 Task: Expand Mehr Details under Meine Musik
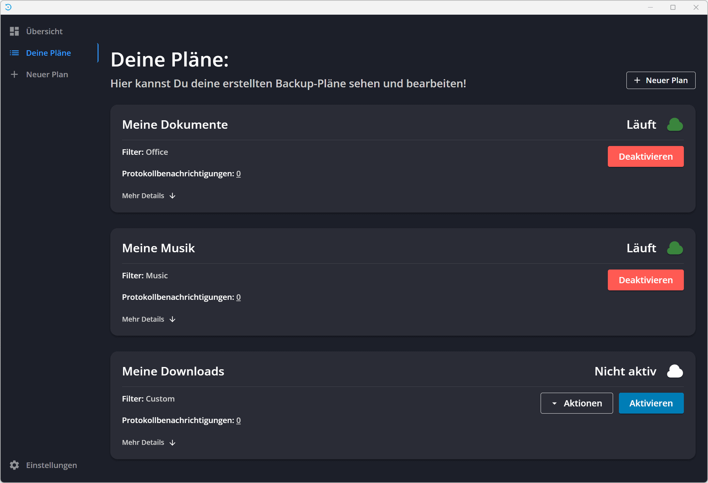tap(149, 319)
